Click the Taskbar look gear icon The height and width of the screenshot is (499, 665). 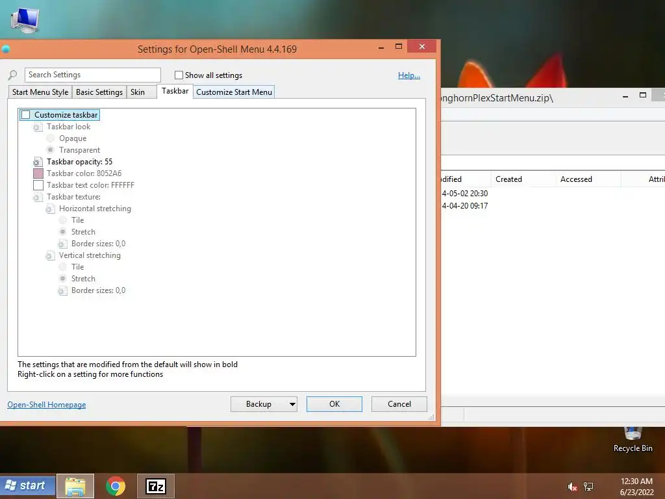(x=38, y=127)
